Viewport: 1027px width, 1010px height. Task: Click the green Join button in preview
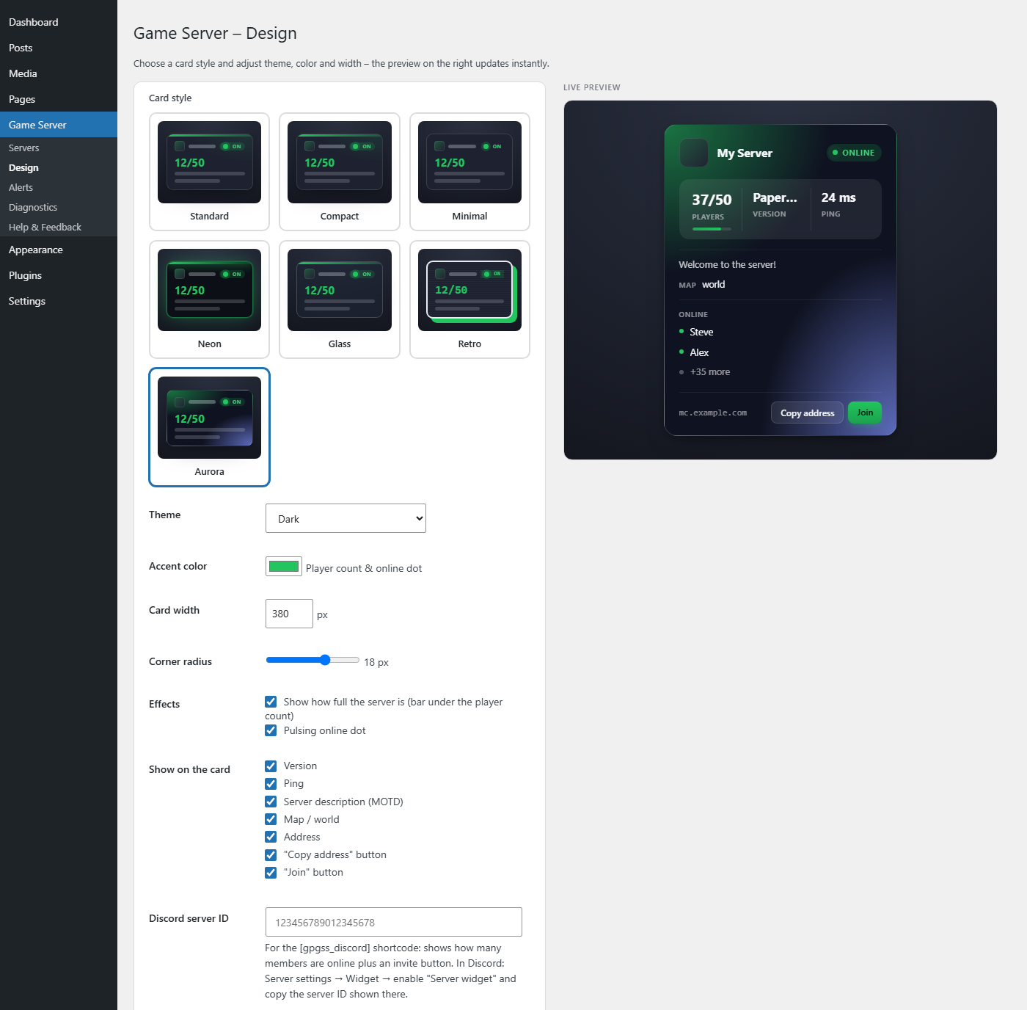(865, 413)
